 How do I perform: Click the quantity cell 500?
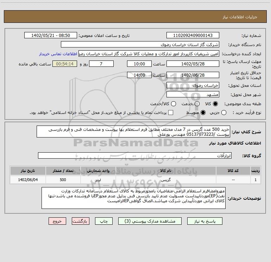tap(63, 180)
